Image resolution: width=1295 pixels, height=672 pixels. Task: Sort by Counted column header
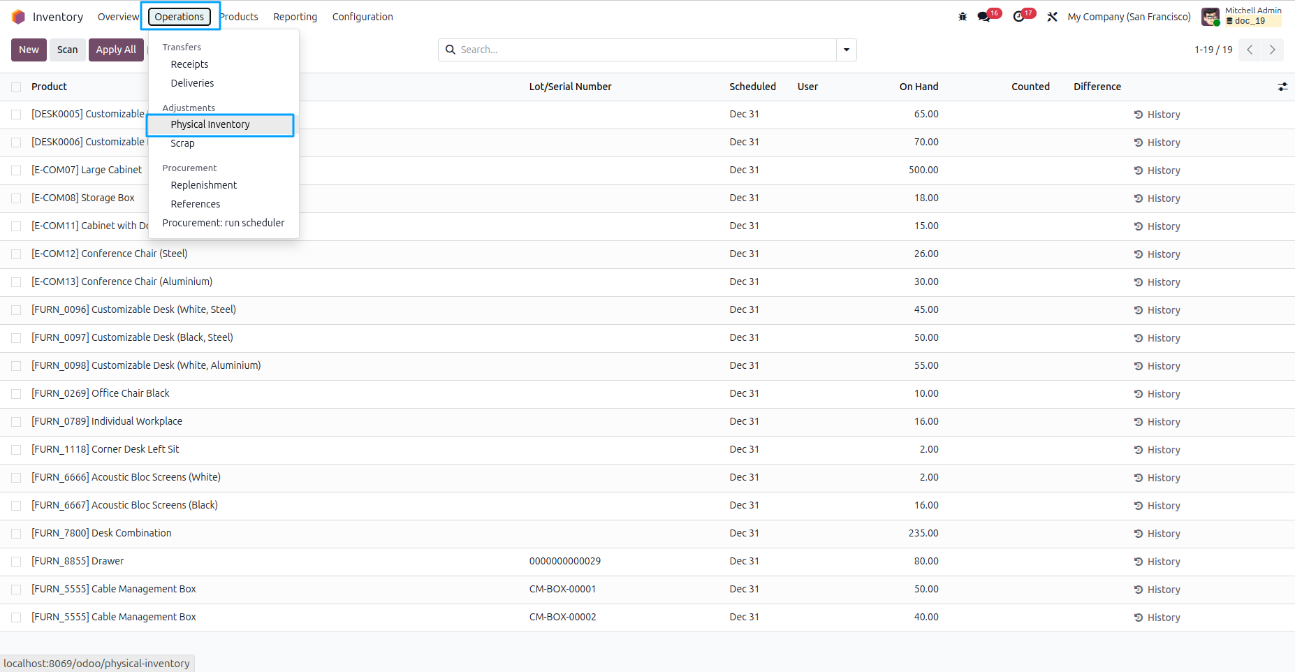tap(1030, 87)
